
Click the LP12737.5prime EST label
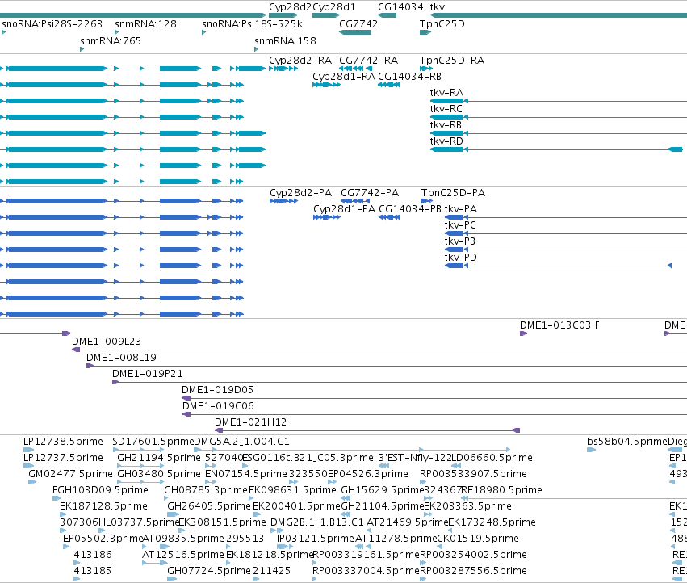coord(63,458)
